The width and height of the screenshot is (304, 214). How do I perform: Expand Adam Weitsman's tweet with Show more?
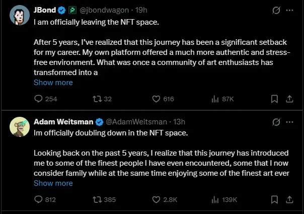coord(53,183)
